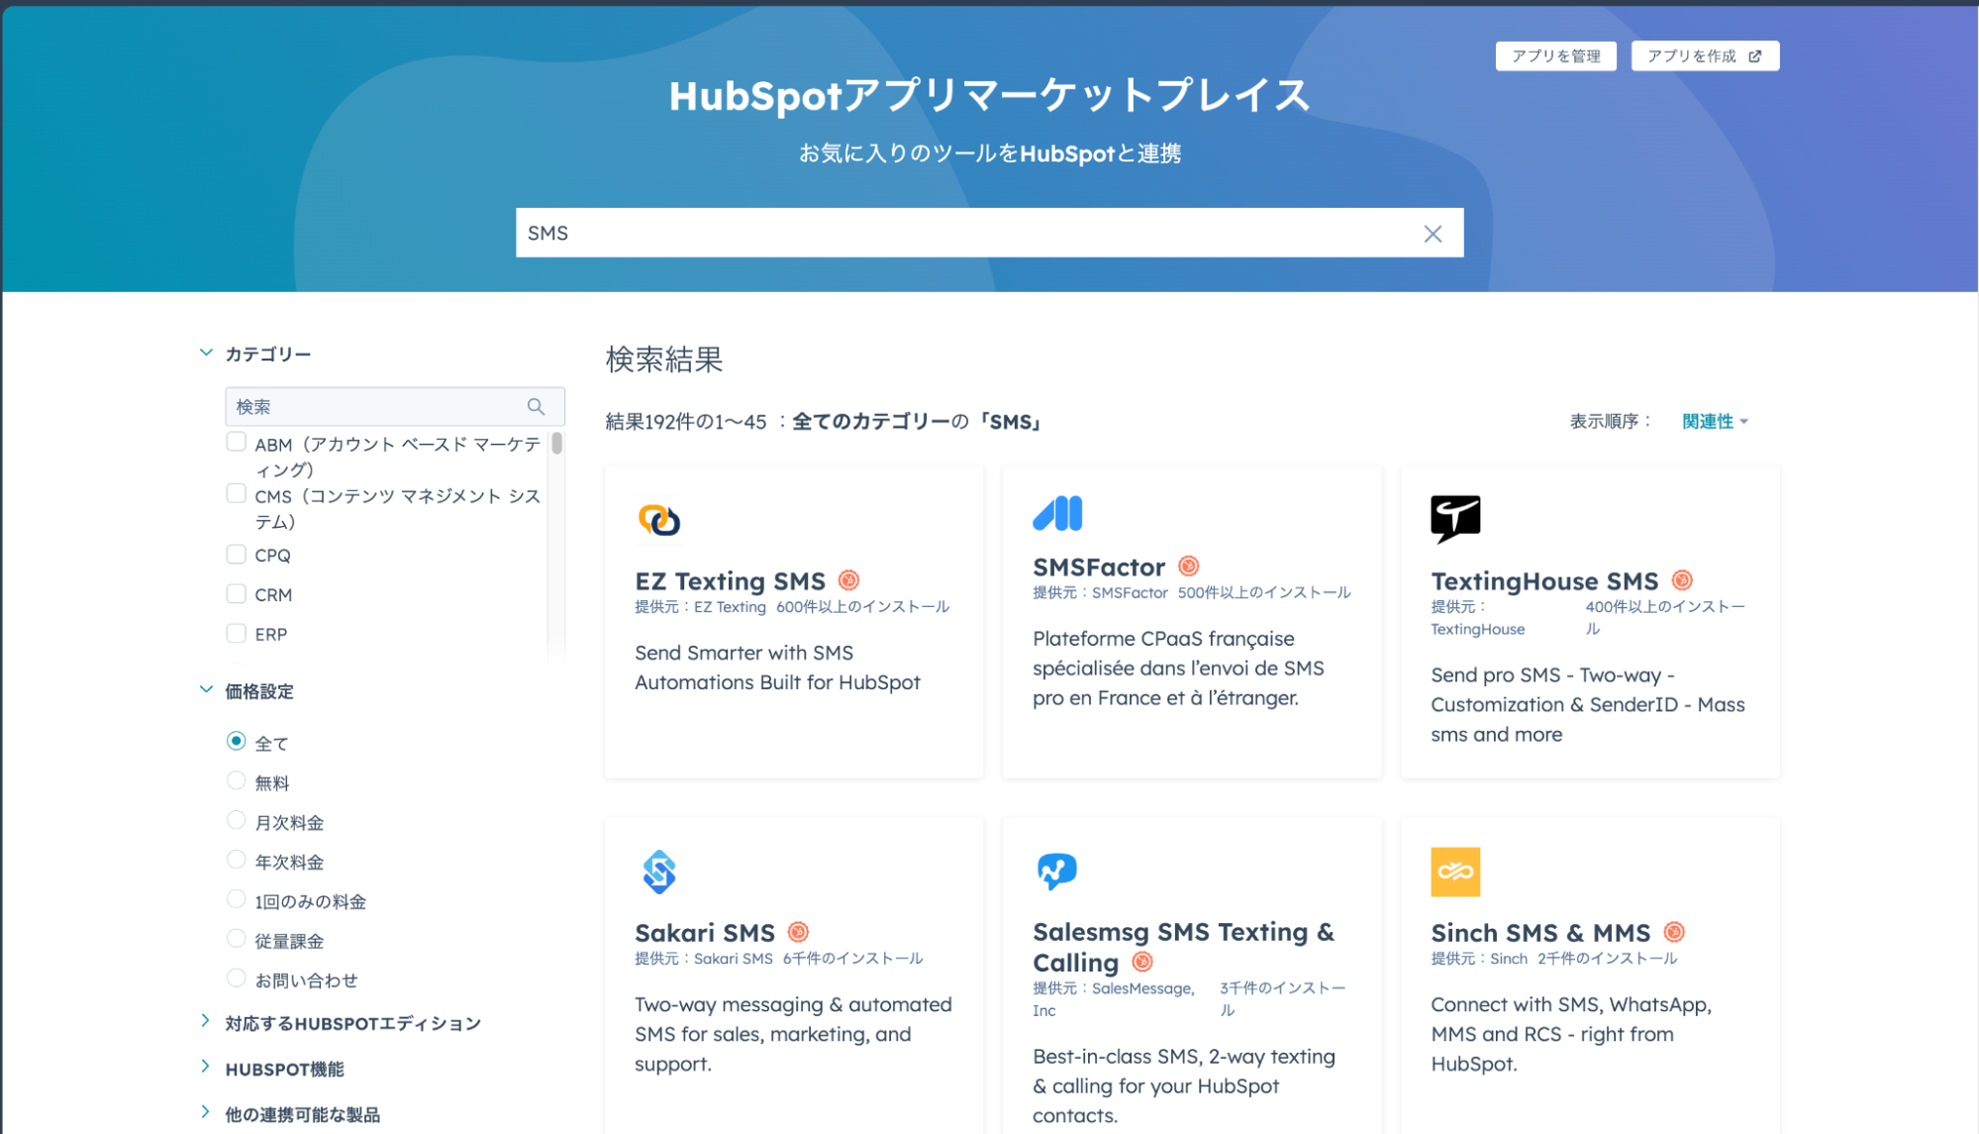Click '600件以上のインストール' text on EZ Texting
This screenshot has height=1134, width=1979.
coord(862,607)
